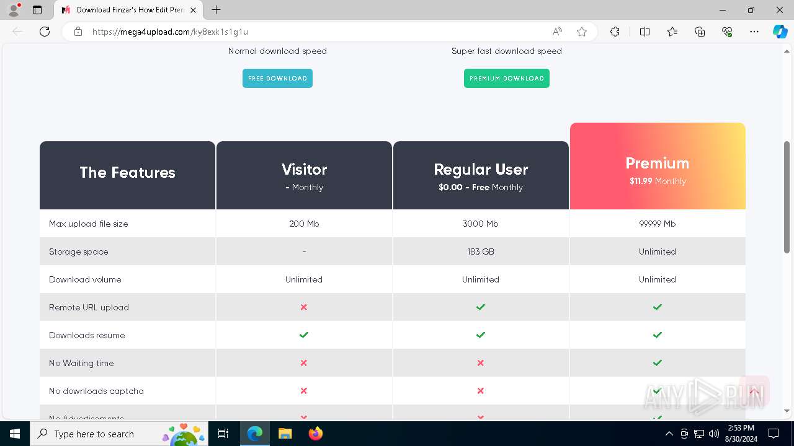The width and height of the screenshot is (794, 446).
Task: Click the Regular User plan header
Action: 481,175
